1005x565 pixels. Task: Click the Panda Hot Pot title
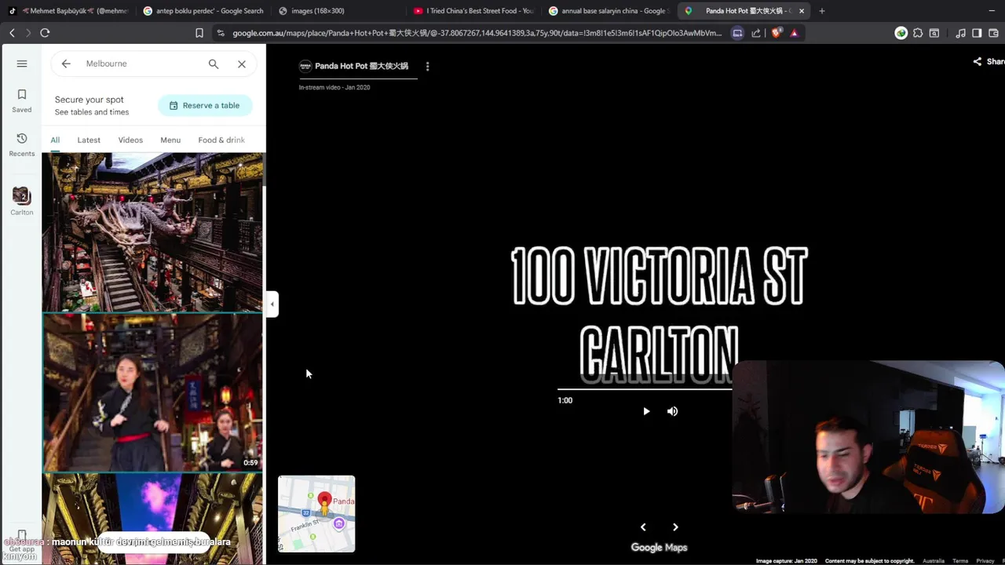point(361,66)
